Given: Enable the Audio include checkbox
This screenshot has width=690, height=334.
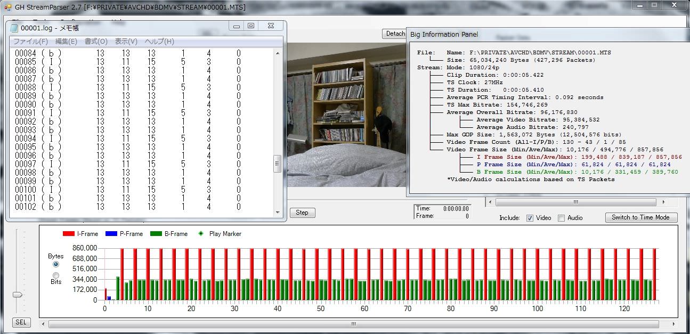Looking at the screenshot, I should 561,218.
